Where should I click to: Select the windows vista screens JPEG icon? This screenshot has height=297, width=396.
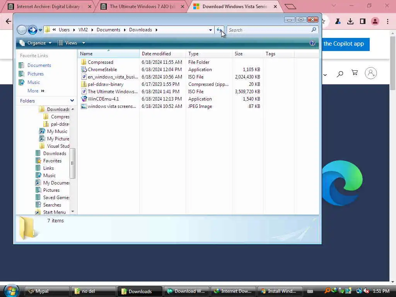(x=84, y=106)
